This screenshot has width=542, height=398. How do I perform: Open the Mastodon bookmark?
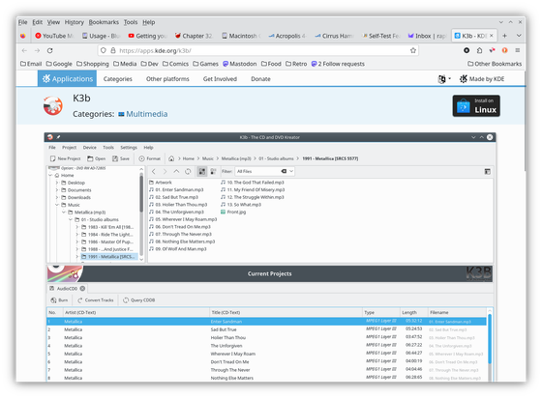coord(240,64)
